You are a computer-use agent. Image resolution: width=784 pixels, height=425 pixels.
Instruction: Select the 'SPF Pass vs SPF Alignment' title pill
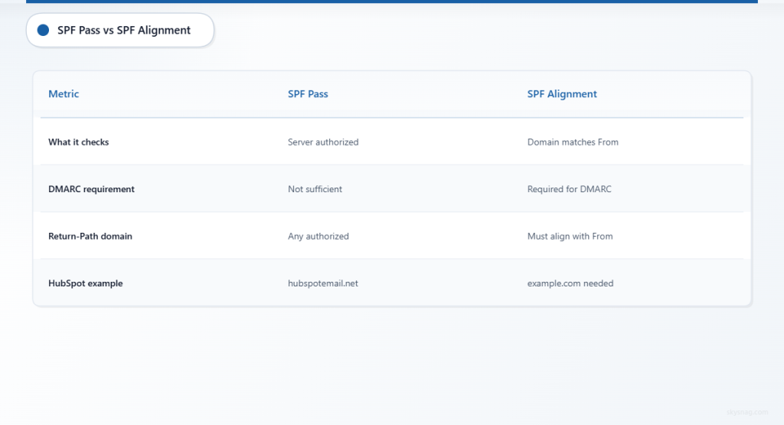tap(120, 30)
